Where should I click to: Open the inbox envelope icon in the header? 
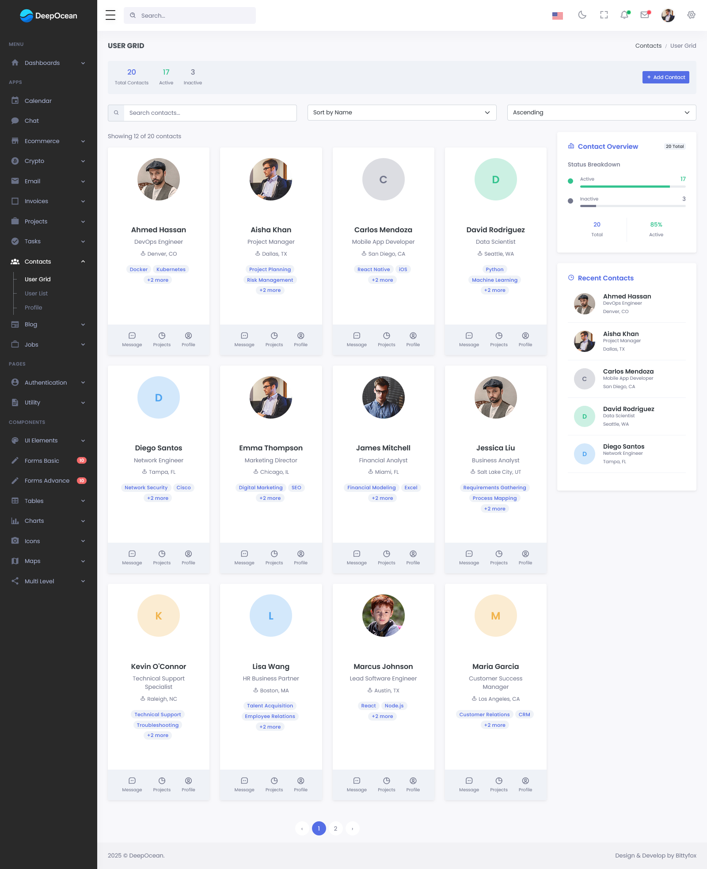point(645,15)
